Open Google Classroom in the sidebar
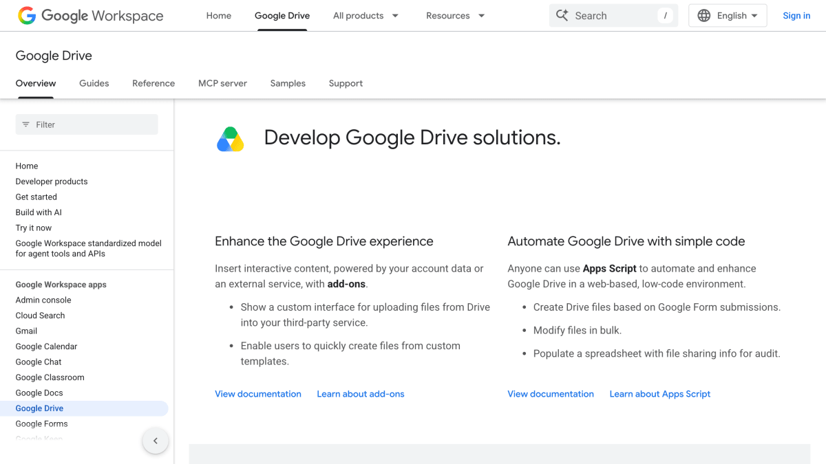Screen dimensions: 826x464 [x=50, y=377]
